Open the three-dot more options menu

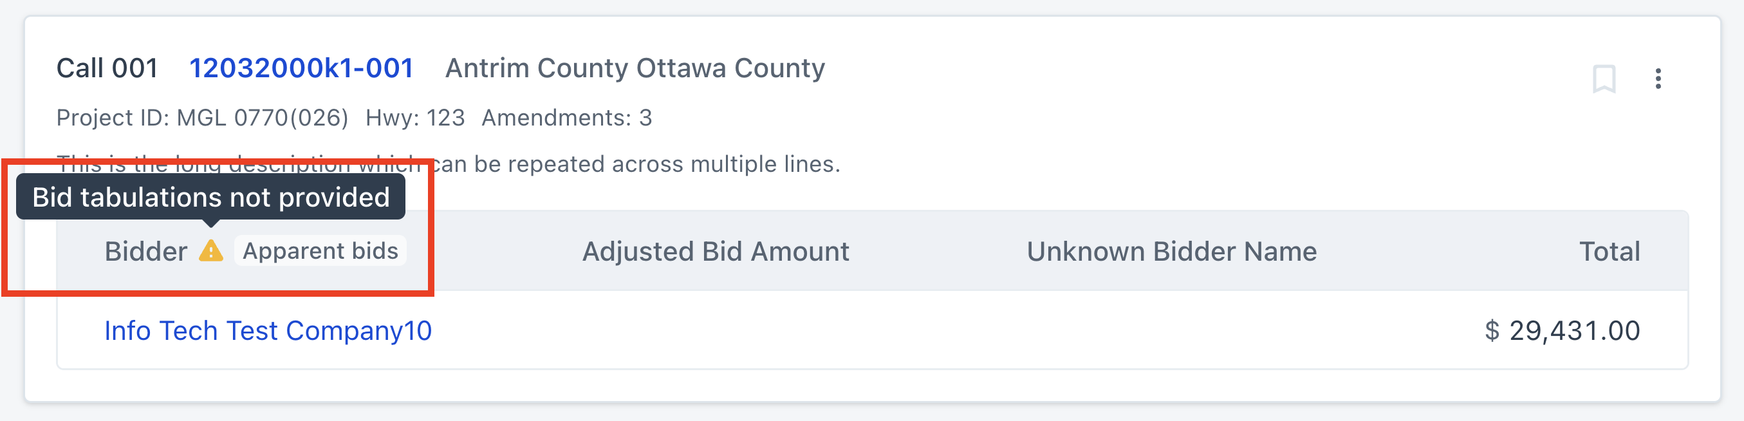click(1658, 79)
